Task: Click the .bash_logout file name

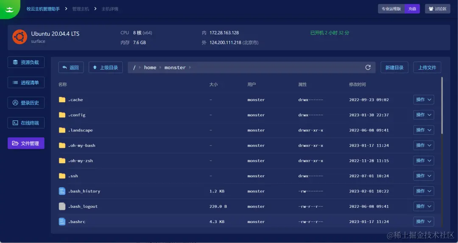Action: pos(83,206)
